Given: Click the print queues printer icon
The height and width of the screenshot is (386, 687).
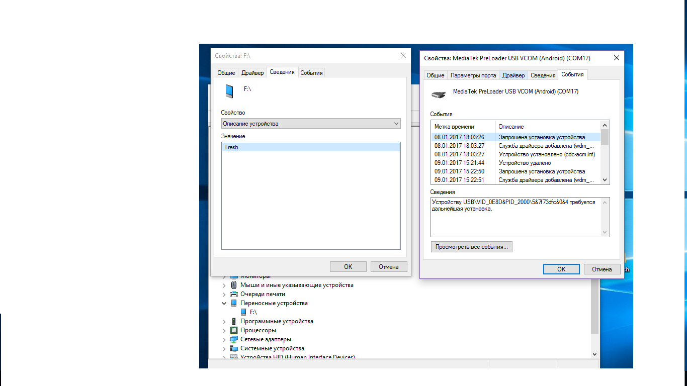Looking at the screenshot, I should click(x=234, y=294).
